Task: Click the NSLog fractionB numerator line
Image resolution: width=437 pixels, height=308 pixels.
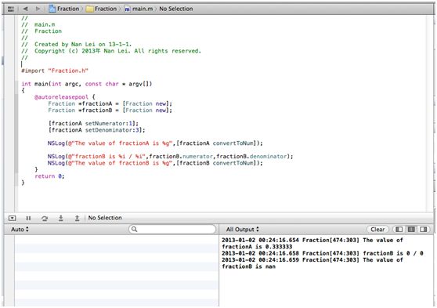Action: pyautogui.click(x=170, y=157)
